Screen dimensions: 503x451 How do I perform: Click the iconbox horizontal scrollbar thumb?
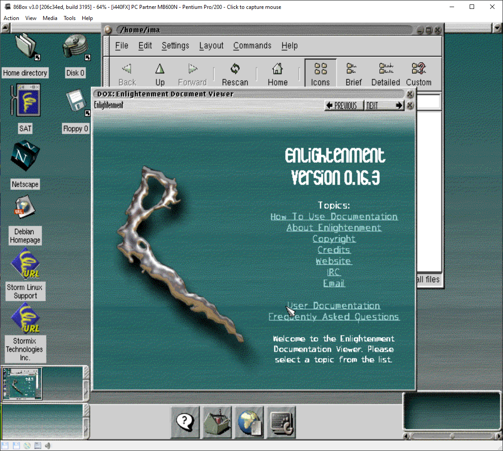point(453,436)
